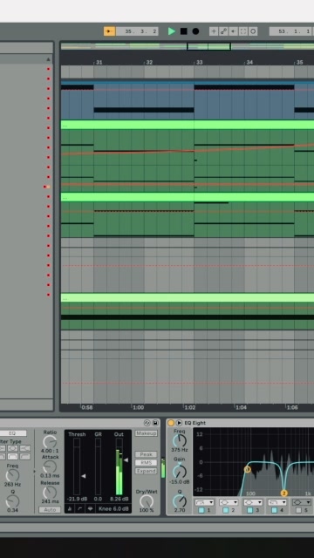
Task: Toggle EQ Eight band 1 activator
Action: 201,510
